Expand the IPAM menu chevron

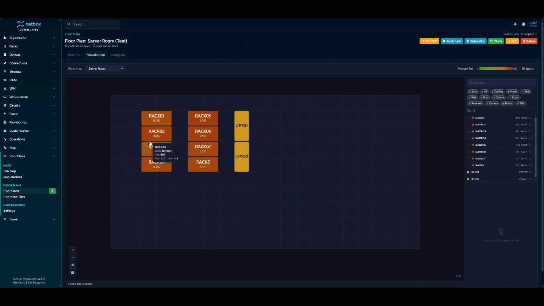[x=54, y=80]
